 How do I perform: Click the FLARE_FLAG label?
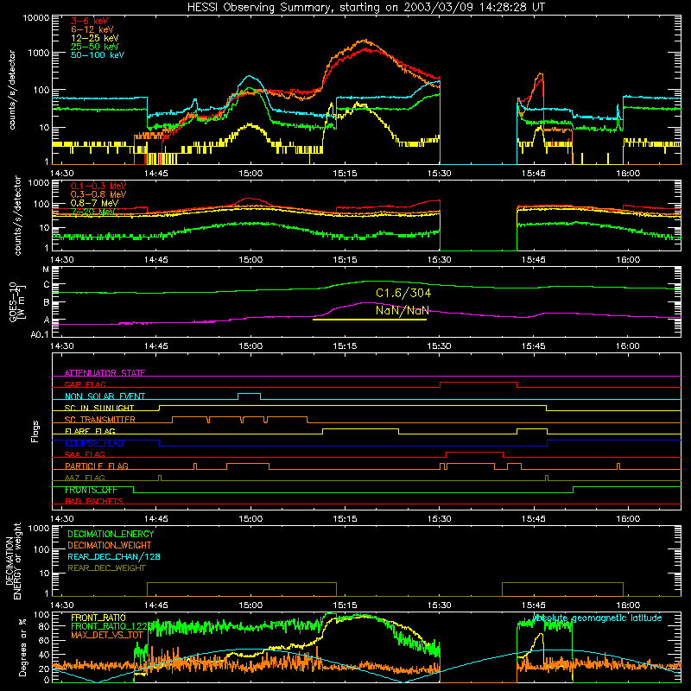(90, 431)
